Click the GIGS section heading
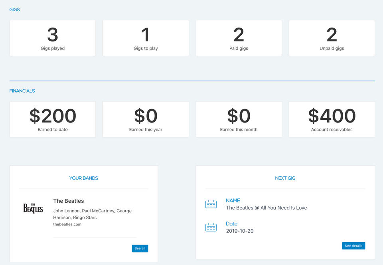The width and height of the screenshot is (383, 265). point(14,10)
